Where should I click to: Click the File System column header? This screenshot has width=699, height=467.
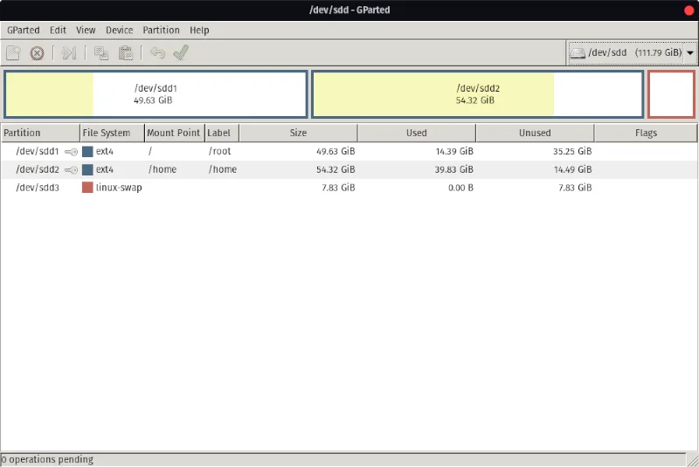tap(106, 134)
